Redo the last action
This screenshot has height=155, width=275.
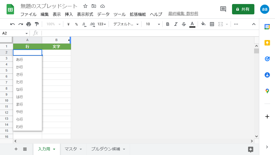click(x=21, y=24)
